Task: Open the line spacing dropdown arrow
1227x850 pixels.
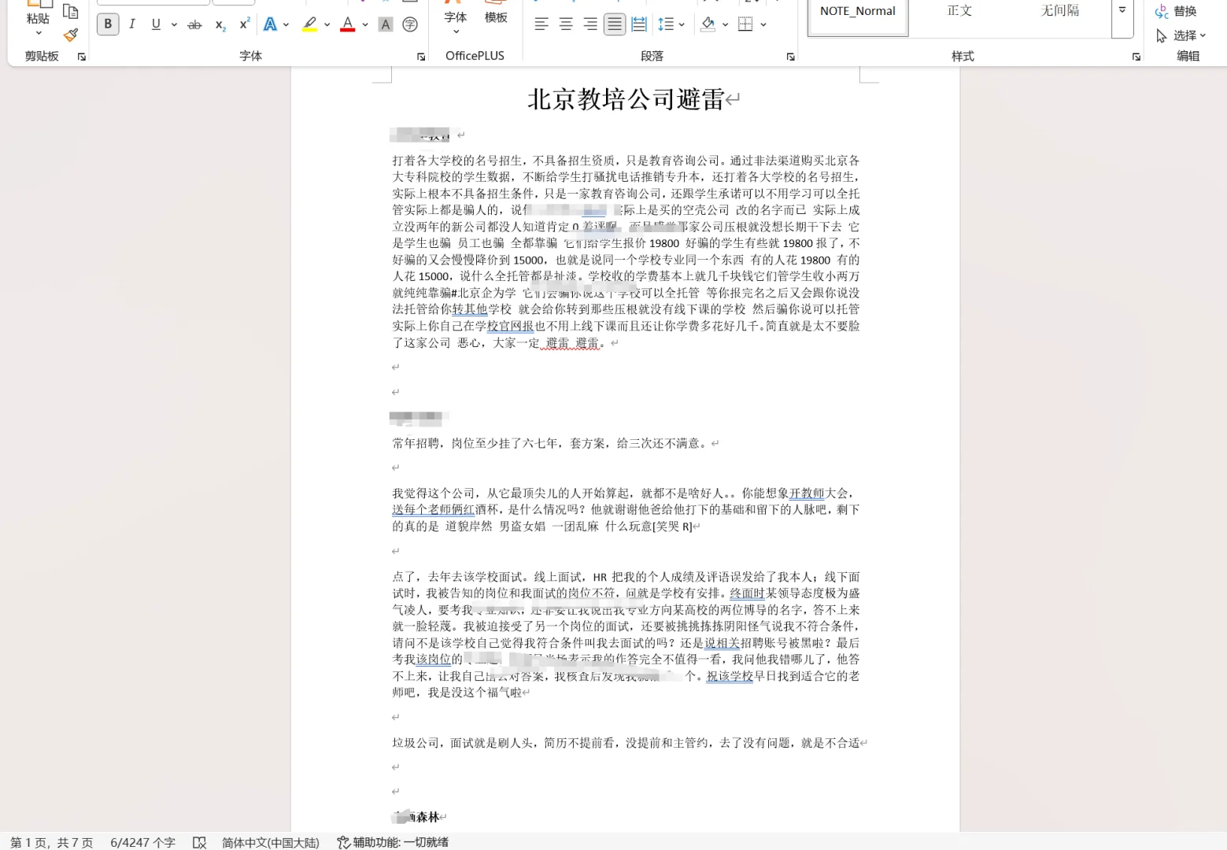Action: tap(682, 24)
